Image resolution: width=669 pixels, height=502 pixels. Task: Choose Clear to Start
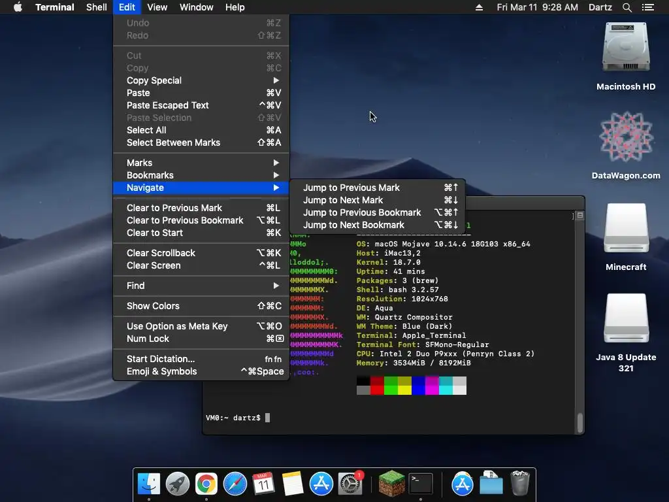[201, 232]
